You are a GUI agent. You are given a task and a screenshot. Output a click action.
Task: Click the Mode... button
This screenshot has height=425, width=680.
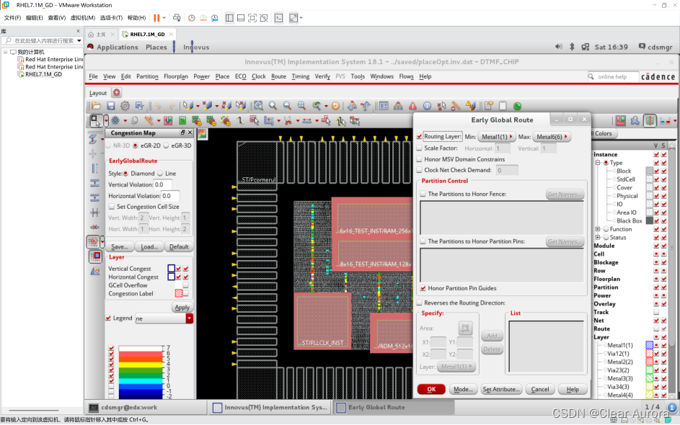click(x=463, y=389)
